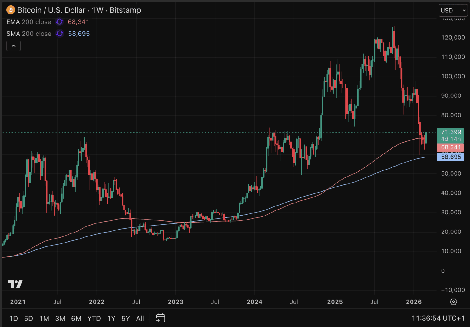Image resolution: width=470 pixels, height=327 pixels.
Task: Choose the 3M time range
Action: click(60, 319)
